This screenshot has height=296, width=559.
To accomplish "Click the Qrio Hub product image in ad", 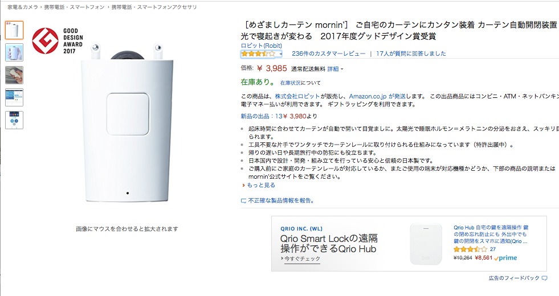I will coord(426,243).
